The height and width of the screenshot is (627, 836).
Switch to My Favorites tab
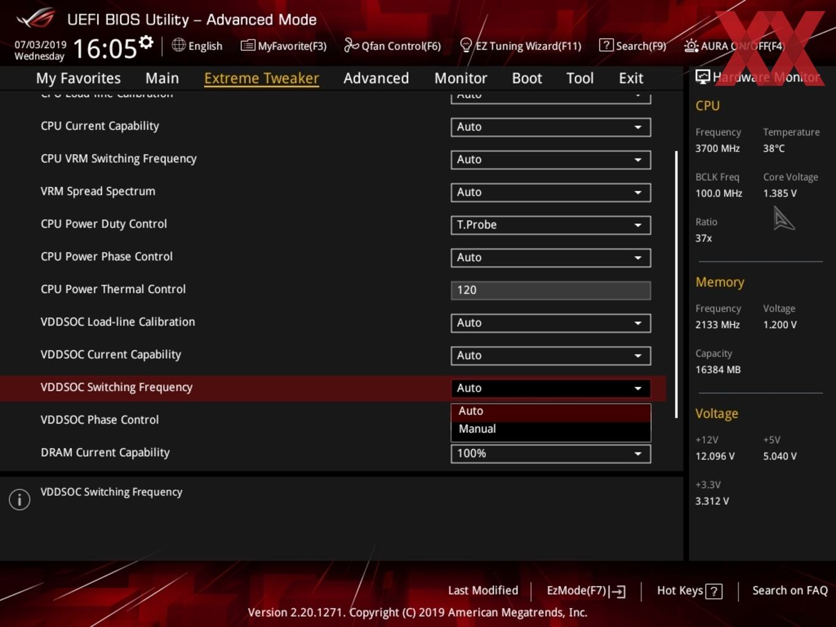(78, 78)
